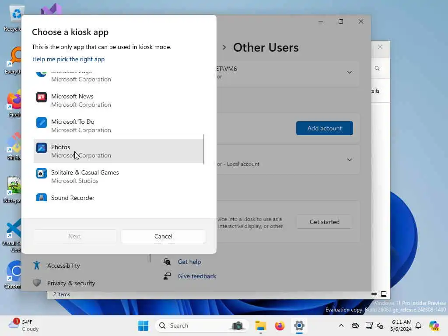Click the network display tray icon
The height and width of the screenshot is (336, 448).
(369, 325)
